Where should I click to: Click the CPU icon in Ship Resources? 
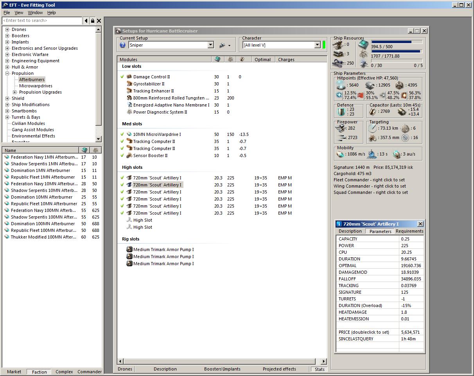pyautogui.click(x=363, y=44)
